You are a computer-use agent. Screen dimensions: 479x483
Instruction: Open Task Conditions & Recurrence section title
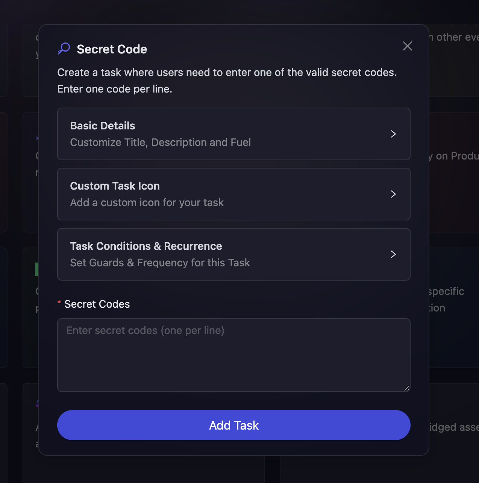146,246
